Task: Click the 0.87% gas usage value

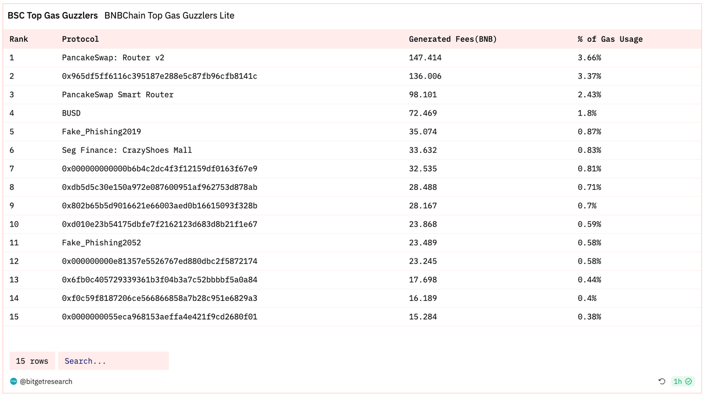Action: pyautogui.click(x=589, y=131)
